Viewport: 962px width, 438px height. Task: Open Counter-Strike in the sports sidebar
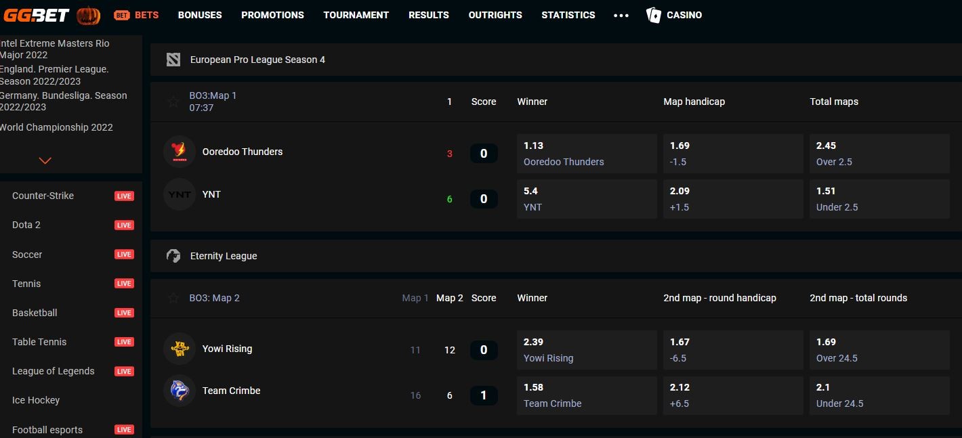(x=43, y=196)
